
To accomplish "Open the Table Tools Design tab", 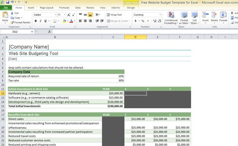I will coord(131,7).
